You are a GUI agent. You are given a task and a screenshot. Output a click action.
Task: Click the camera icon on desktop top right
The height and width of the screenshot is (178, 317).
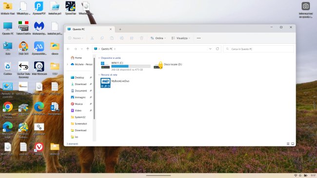[305, 6]
